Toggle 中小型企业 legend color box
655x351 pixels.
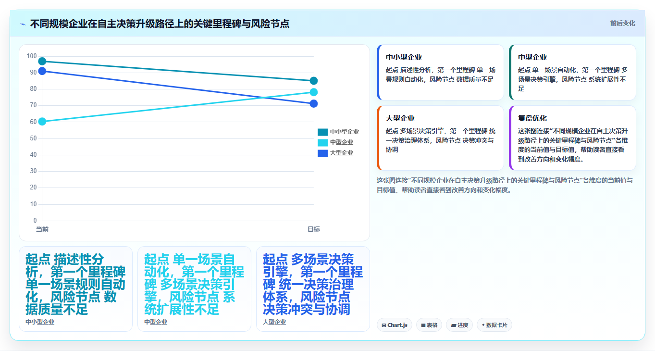322,132
